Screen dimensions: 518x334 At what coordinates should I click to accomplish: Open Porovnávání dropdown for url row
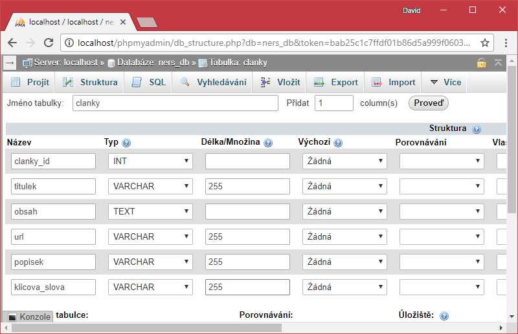(x=442, y=236)
